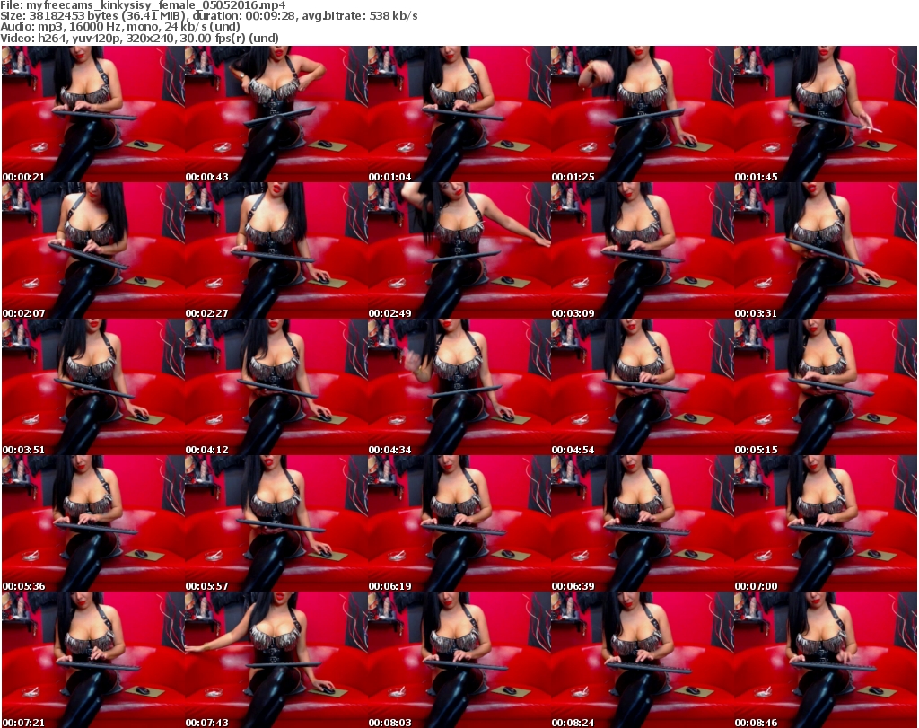This screenshot has width=919, height=728.
Task: Open the 00:03:31 thumbnail
Action: (x=826, y=250)
